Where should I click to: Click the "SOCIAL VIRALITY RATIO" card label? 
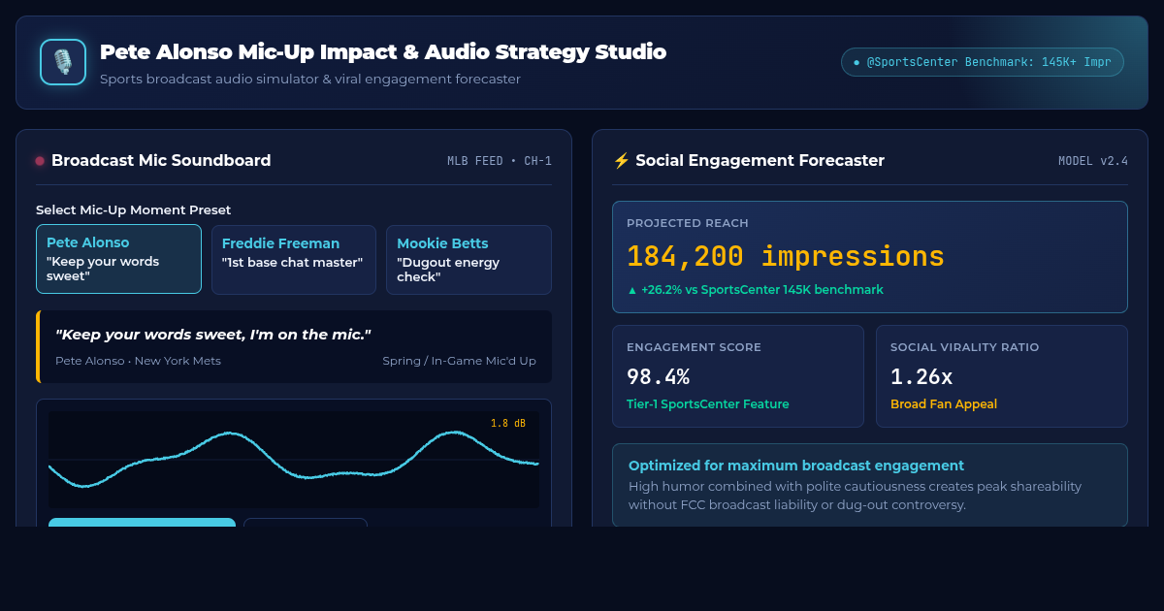pyautogui.click(x=964, y=347)
